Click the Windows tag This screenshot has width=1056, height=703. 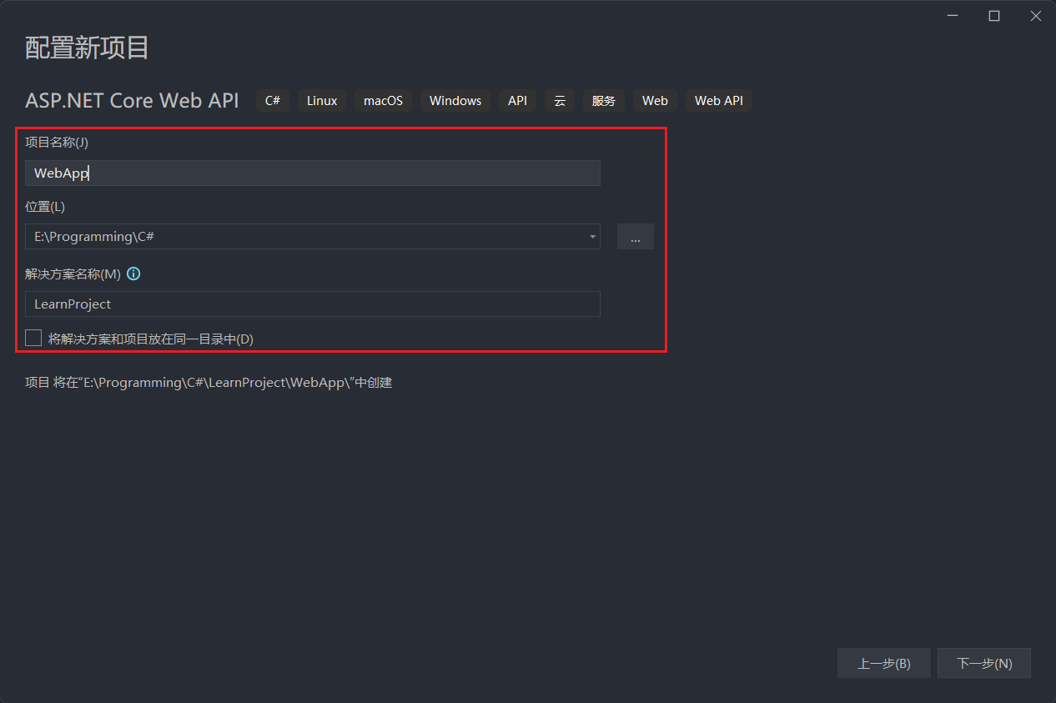tap(455, 101)
